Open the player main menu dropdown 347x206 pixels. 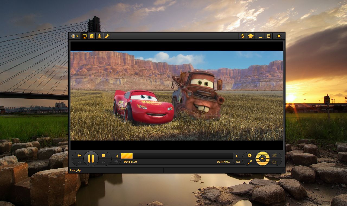tap(75, 36)
